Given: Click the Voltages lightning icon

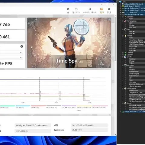Looking at the screenshot, I should [x=125, y=17].
